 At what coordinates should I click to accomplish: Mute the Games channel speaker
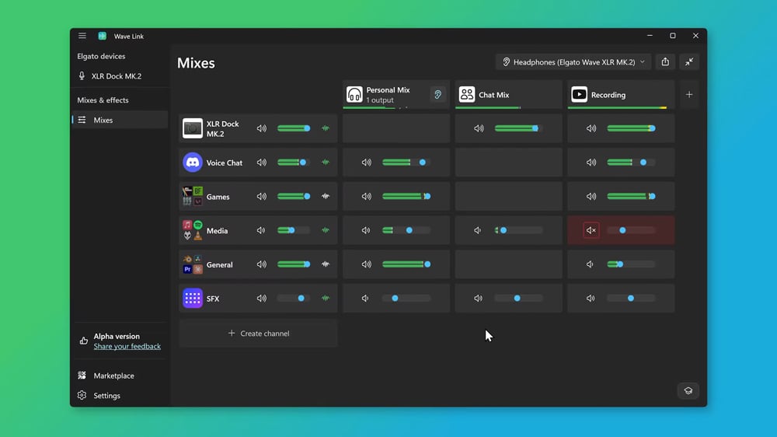[x=261, y=197]
